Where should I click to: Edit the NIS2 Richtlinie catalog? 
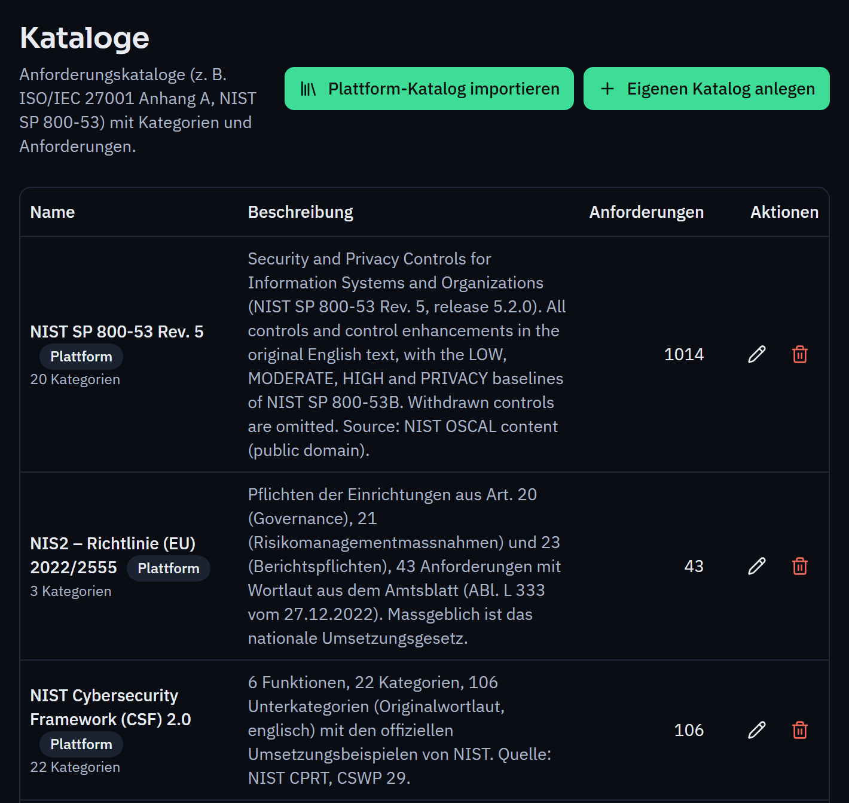coord(757,566)
